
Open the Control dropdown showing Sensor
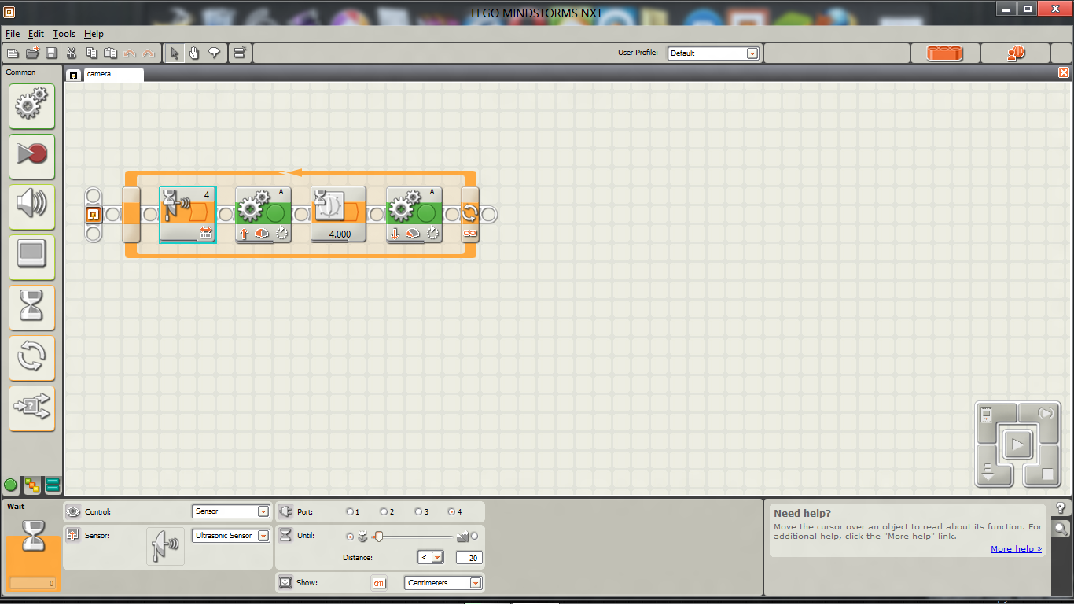(x=231, y=511)
